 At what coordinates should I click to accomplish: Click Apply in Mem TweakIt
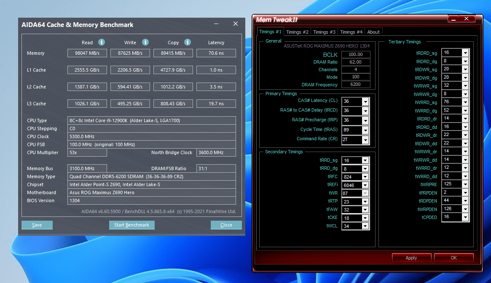tap(411, 258)
